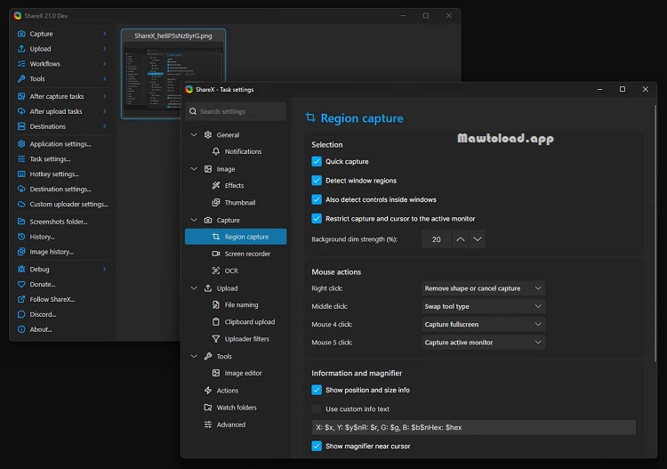The height and width of the screenshot is (469, 667).
Task: Collapse the Image tree section chevron
Action: tap(194, 169)
